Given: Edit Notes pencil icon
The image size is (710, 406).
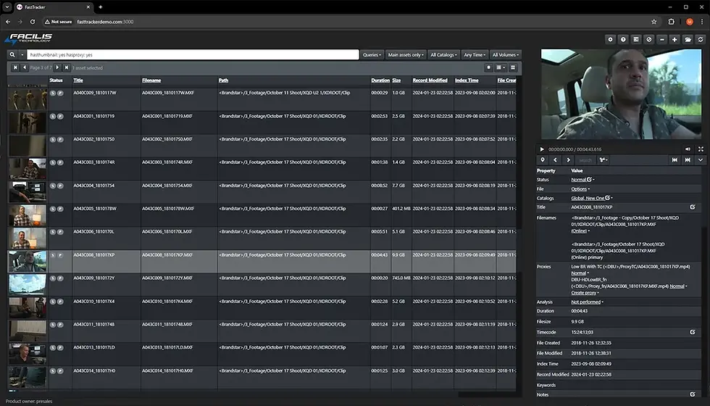Looking at the screenshot, I should tap(693, 394).
